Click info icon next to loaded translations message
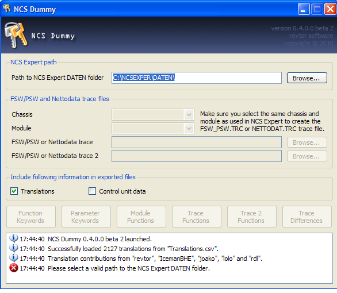 14,248
